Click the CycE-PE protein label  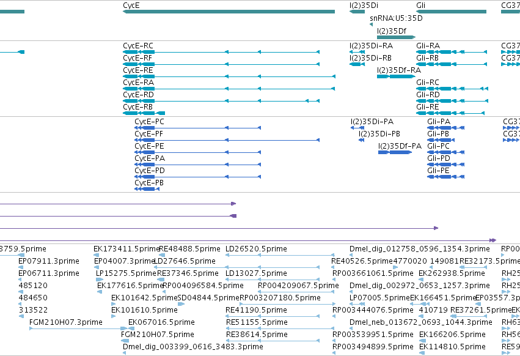pyautogui.click(x=149, y=146)
